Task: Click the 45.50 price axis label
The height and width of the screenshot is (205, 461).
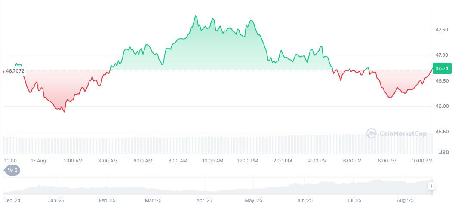Action: [x=442, y=132]
